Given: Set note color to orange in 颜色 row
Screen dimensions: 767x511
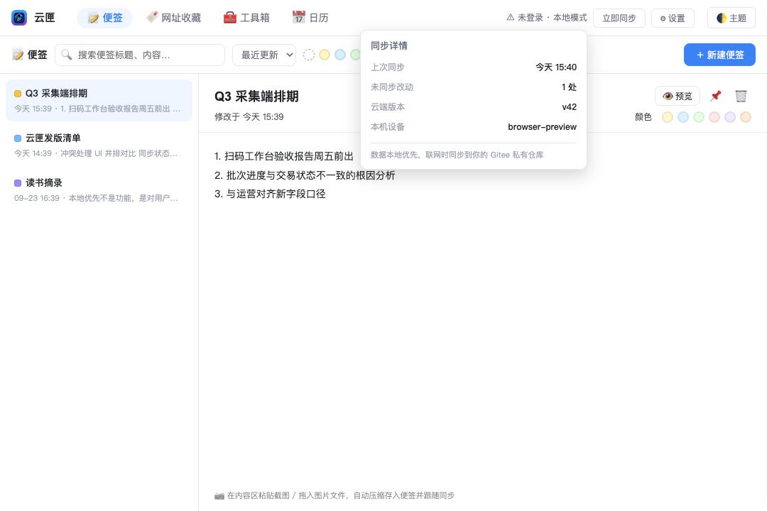Looking at the screenshot, I should click(746, 117).
